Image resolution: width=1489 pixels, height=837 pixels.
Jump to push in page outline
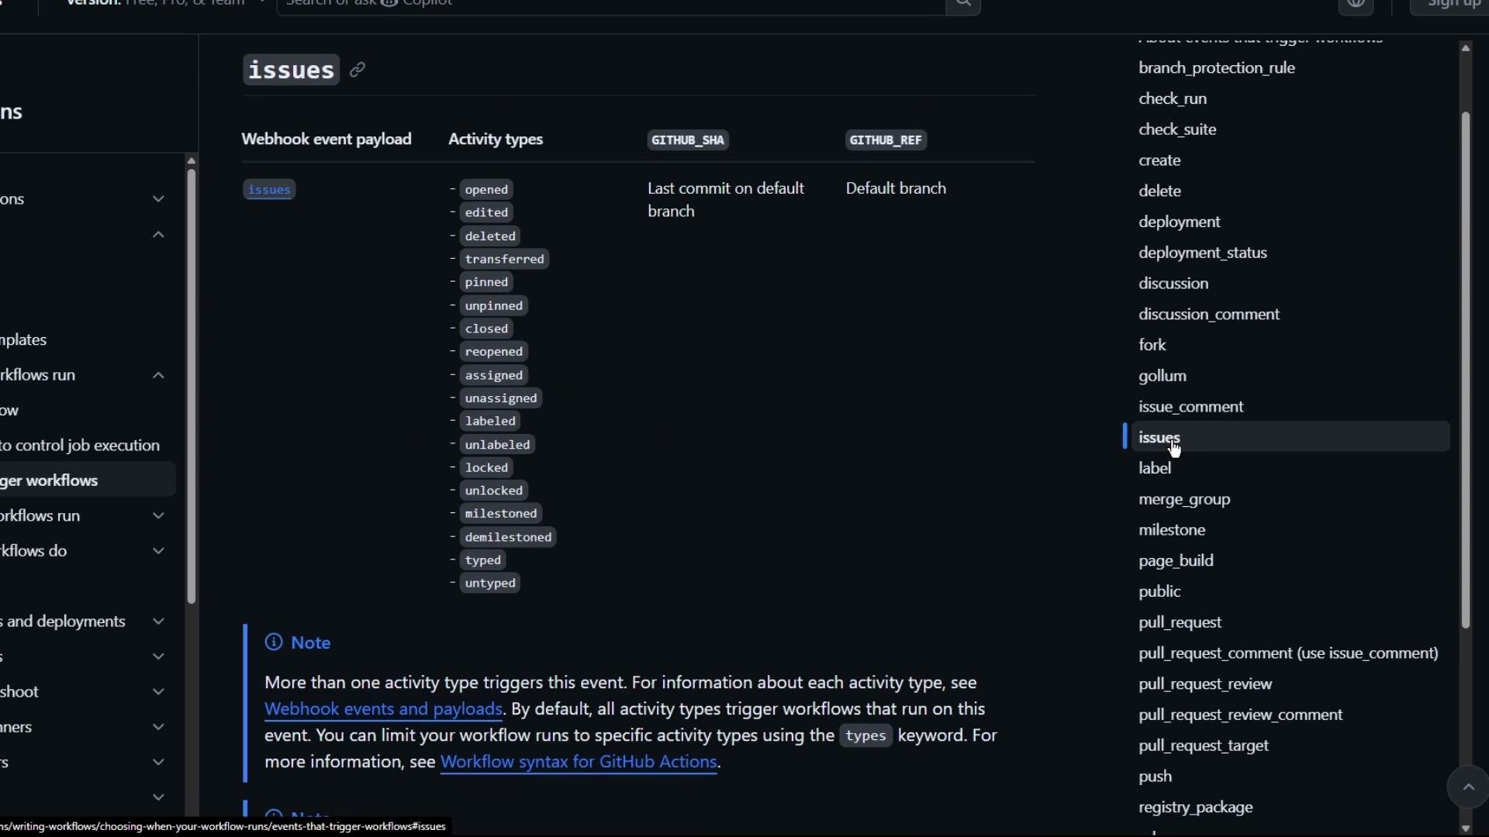coord(1155,777)
